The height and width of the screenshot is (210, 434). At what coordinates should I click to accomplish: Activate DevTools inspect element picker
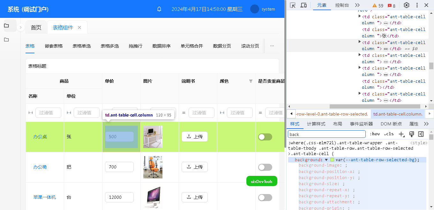(x=293, y=5)
